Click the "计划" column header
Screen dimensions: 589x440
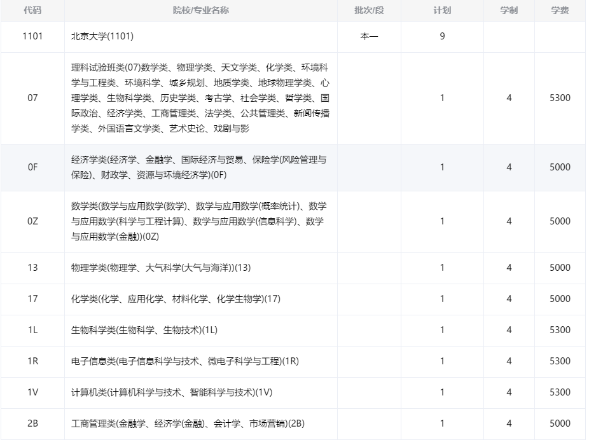coord(442,11)
